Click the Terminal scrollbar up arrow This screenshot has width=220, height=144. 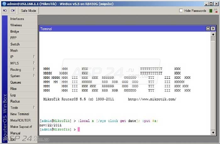pyautogui.click(x=213, y=34)
